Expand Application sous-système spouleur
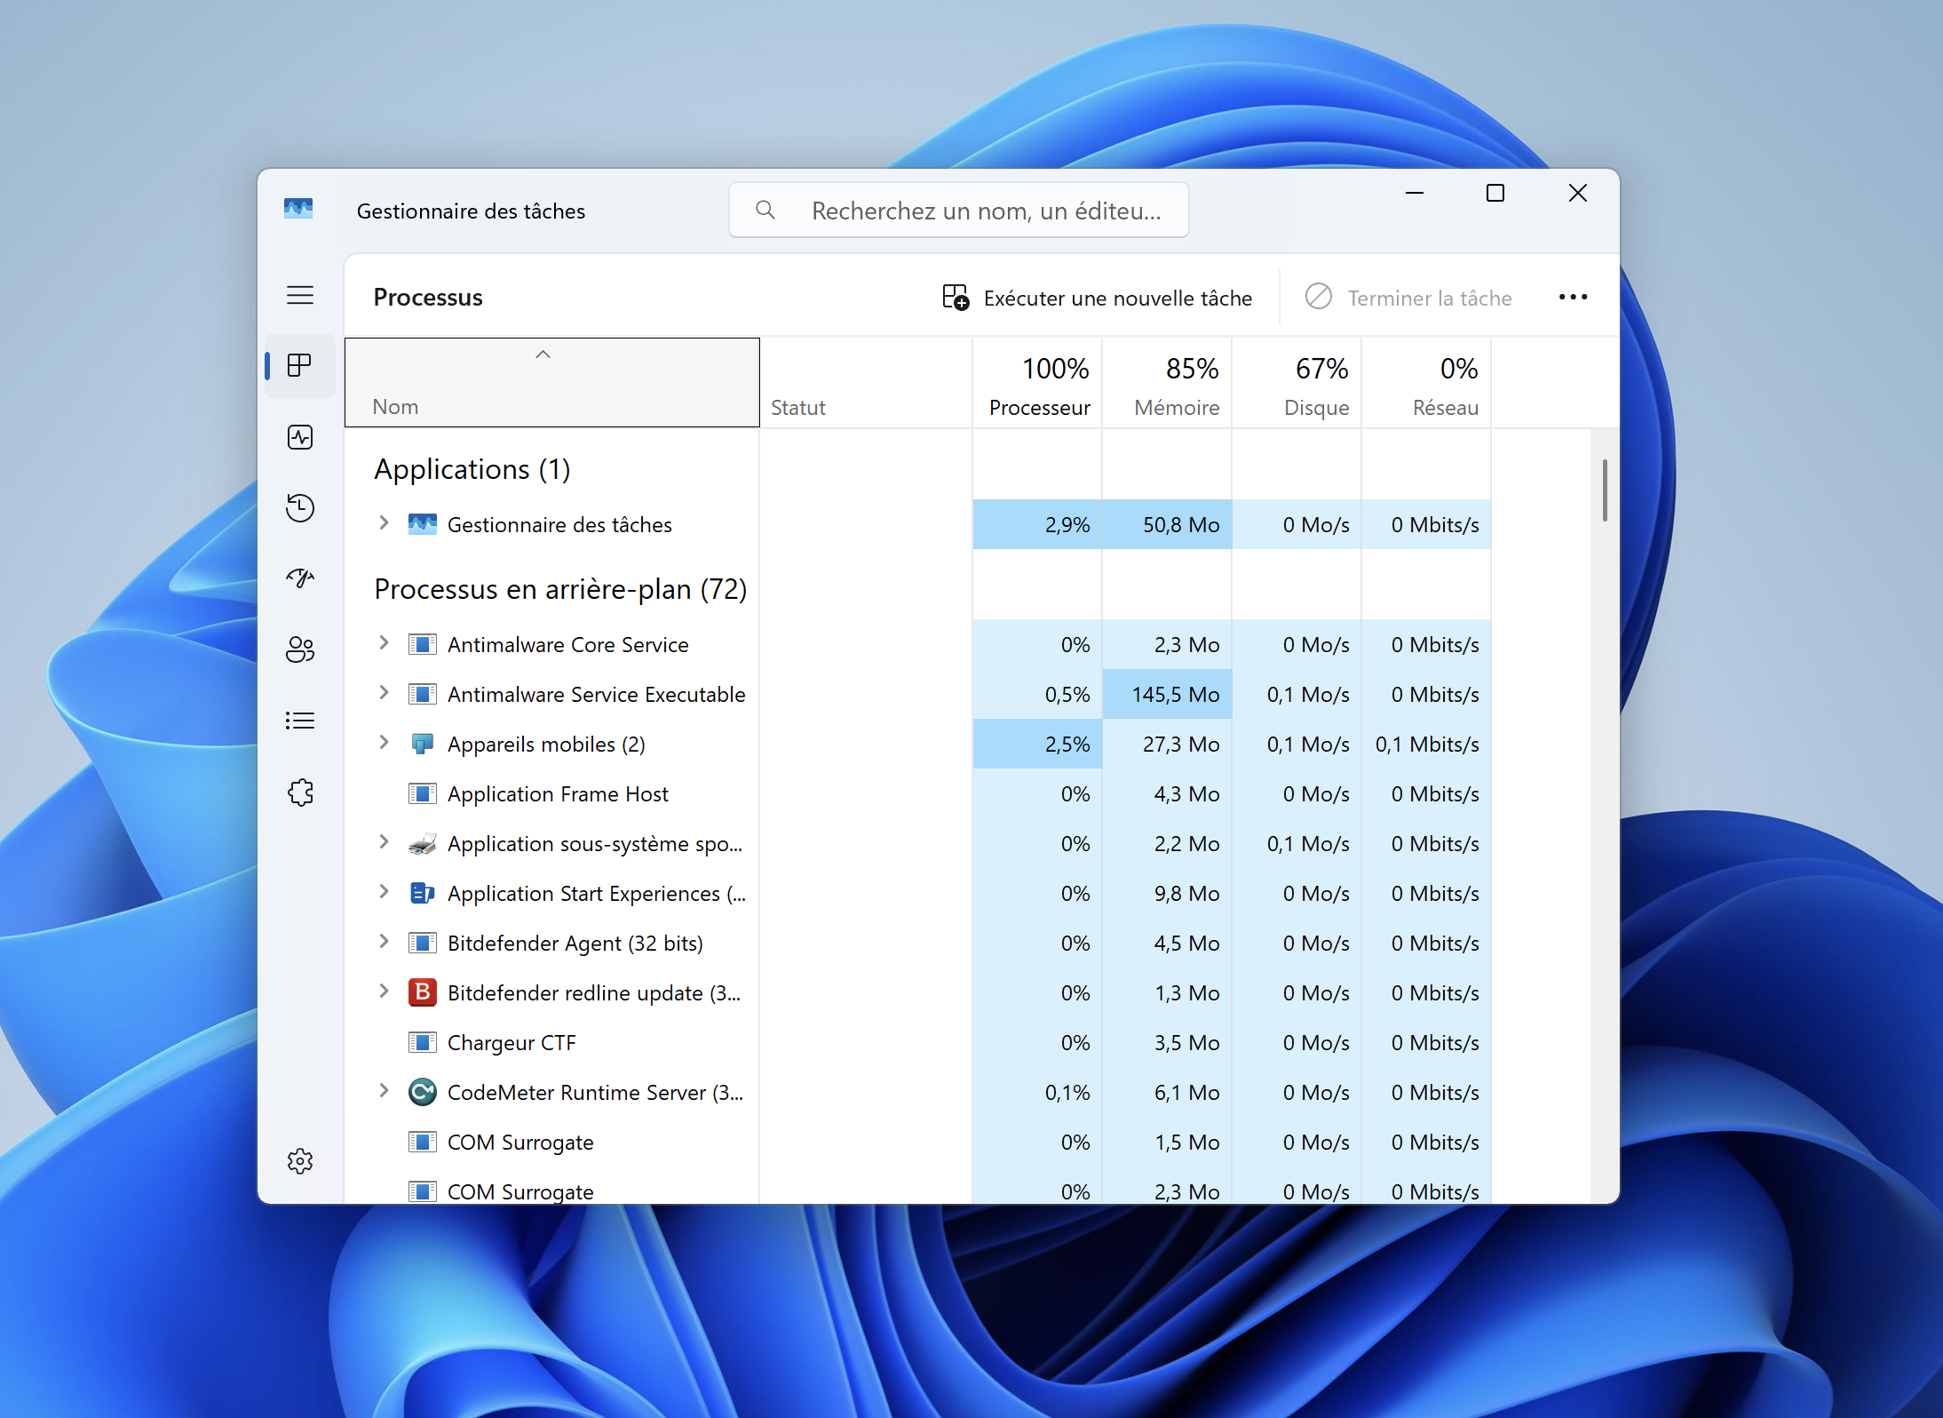Viewport: 1943px width, 1418px height. pos(384,841)
